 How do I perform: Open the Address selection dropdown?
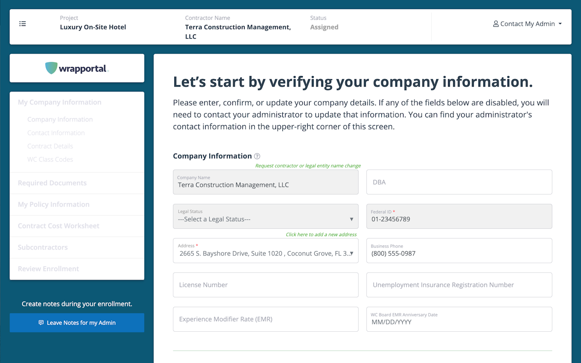266,251
